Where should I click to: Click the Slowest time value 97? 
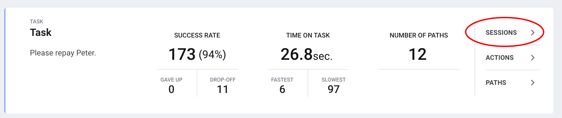click(x=333, y=89)
